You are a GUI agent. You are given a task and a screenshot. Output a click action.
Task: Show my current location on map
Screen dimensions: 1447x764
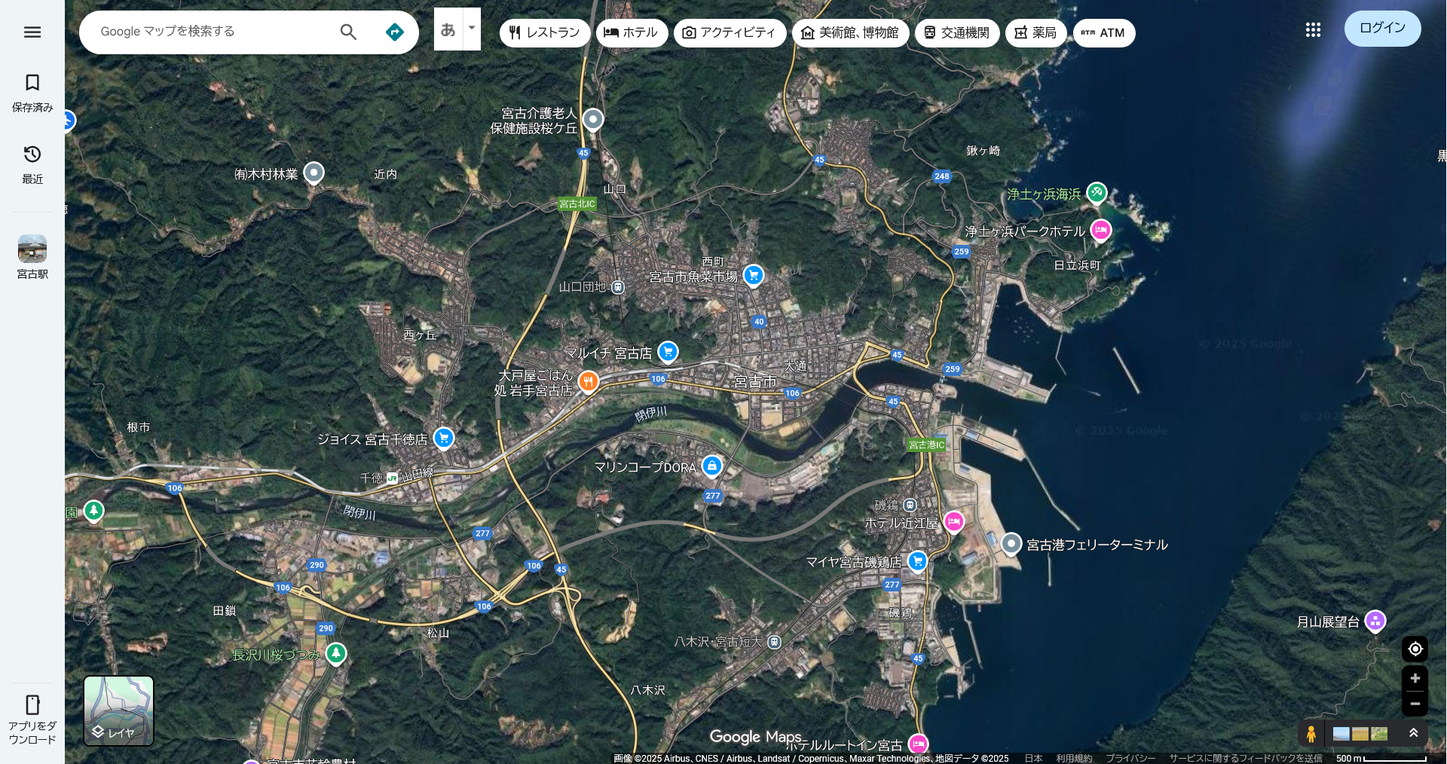1415,649
